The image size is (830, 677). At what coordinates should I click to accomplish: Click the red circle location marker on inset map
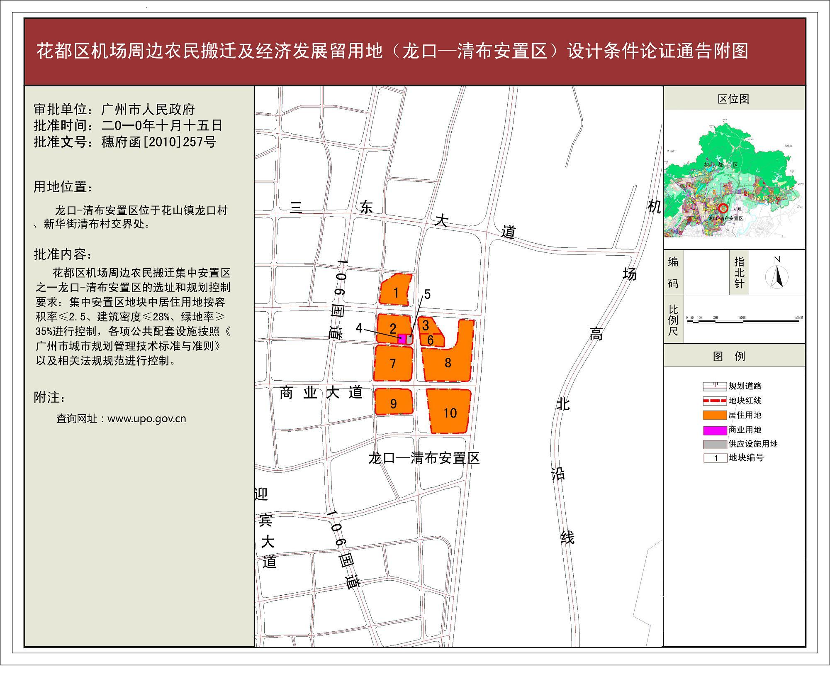[x=723, y=208]
